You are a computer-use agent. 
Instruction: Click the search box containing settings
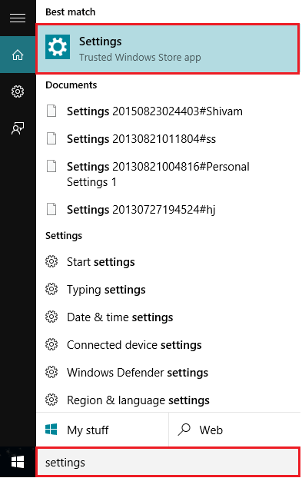tap(168, 462)
